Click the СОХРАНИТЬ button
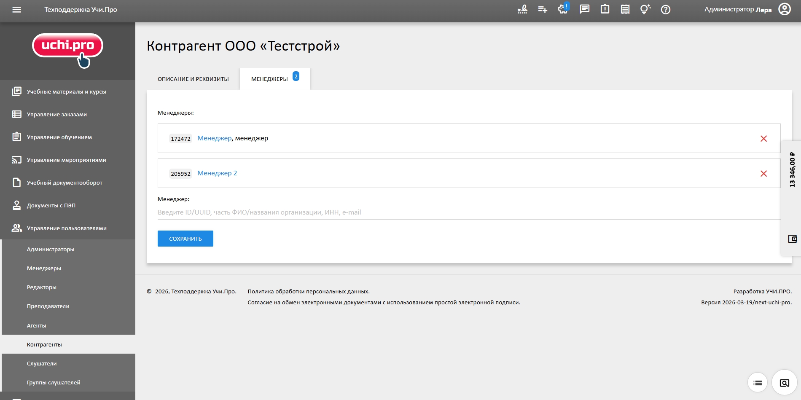This screenshot has height=400, width=801. [x=185, y=238]
